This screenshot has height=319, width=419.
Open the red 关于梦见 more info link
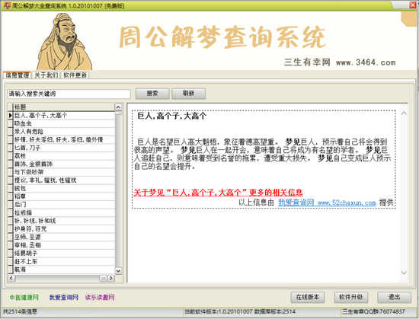coord(218,192)
